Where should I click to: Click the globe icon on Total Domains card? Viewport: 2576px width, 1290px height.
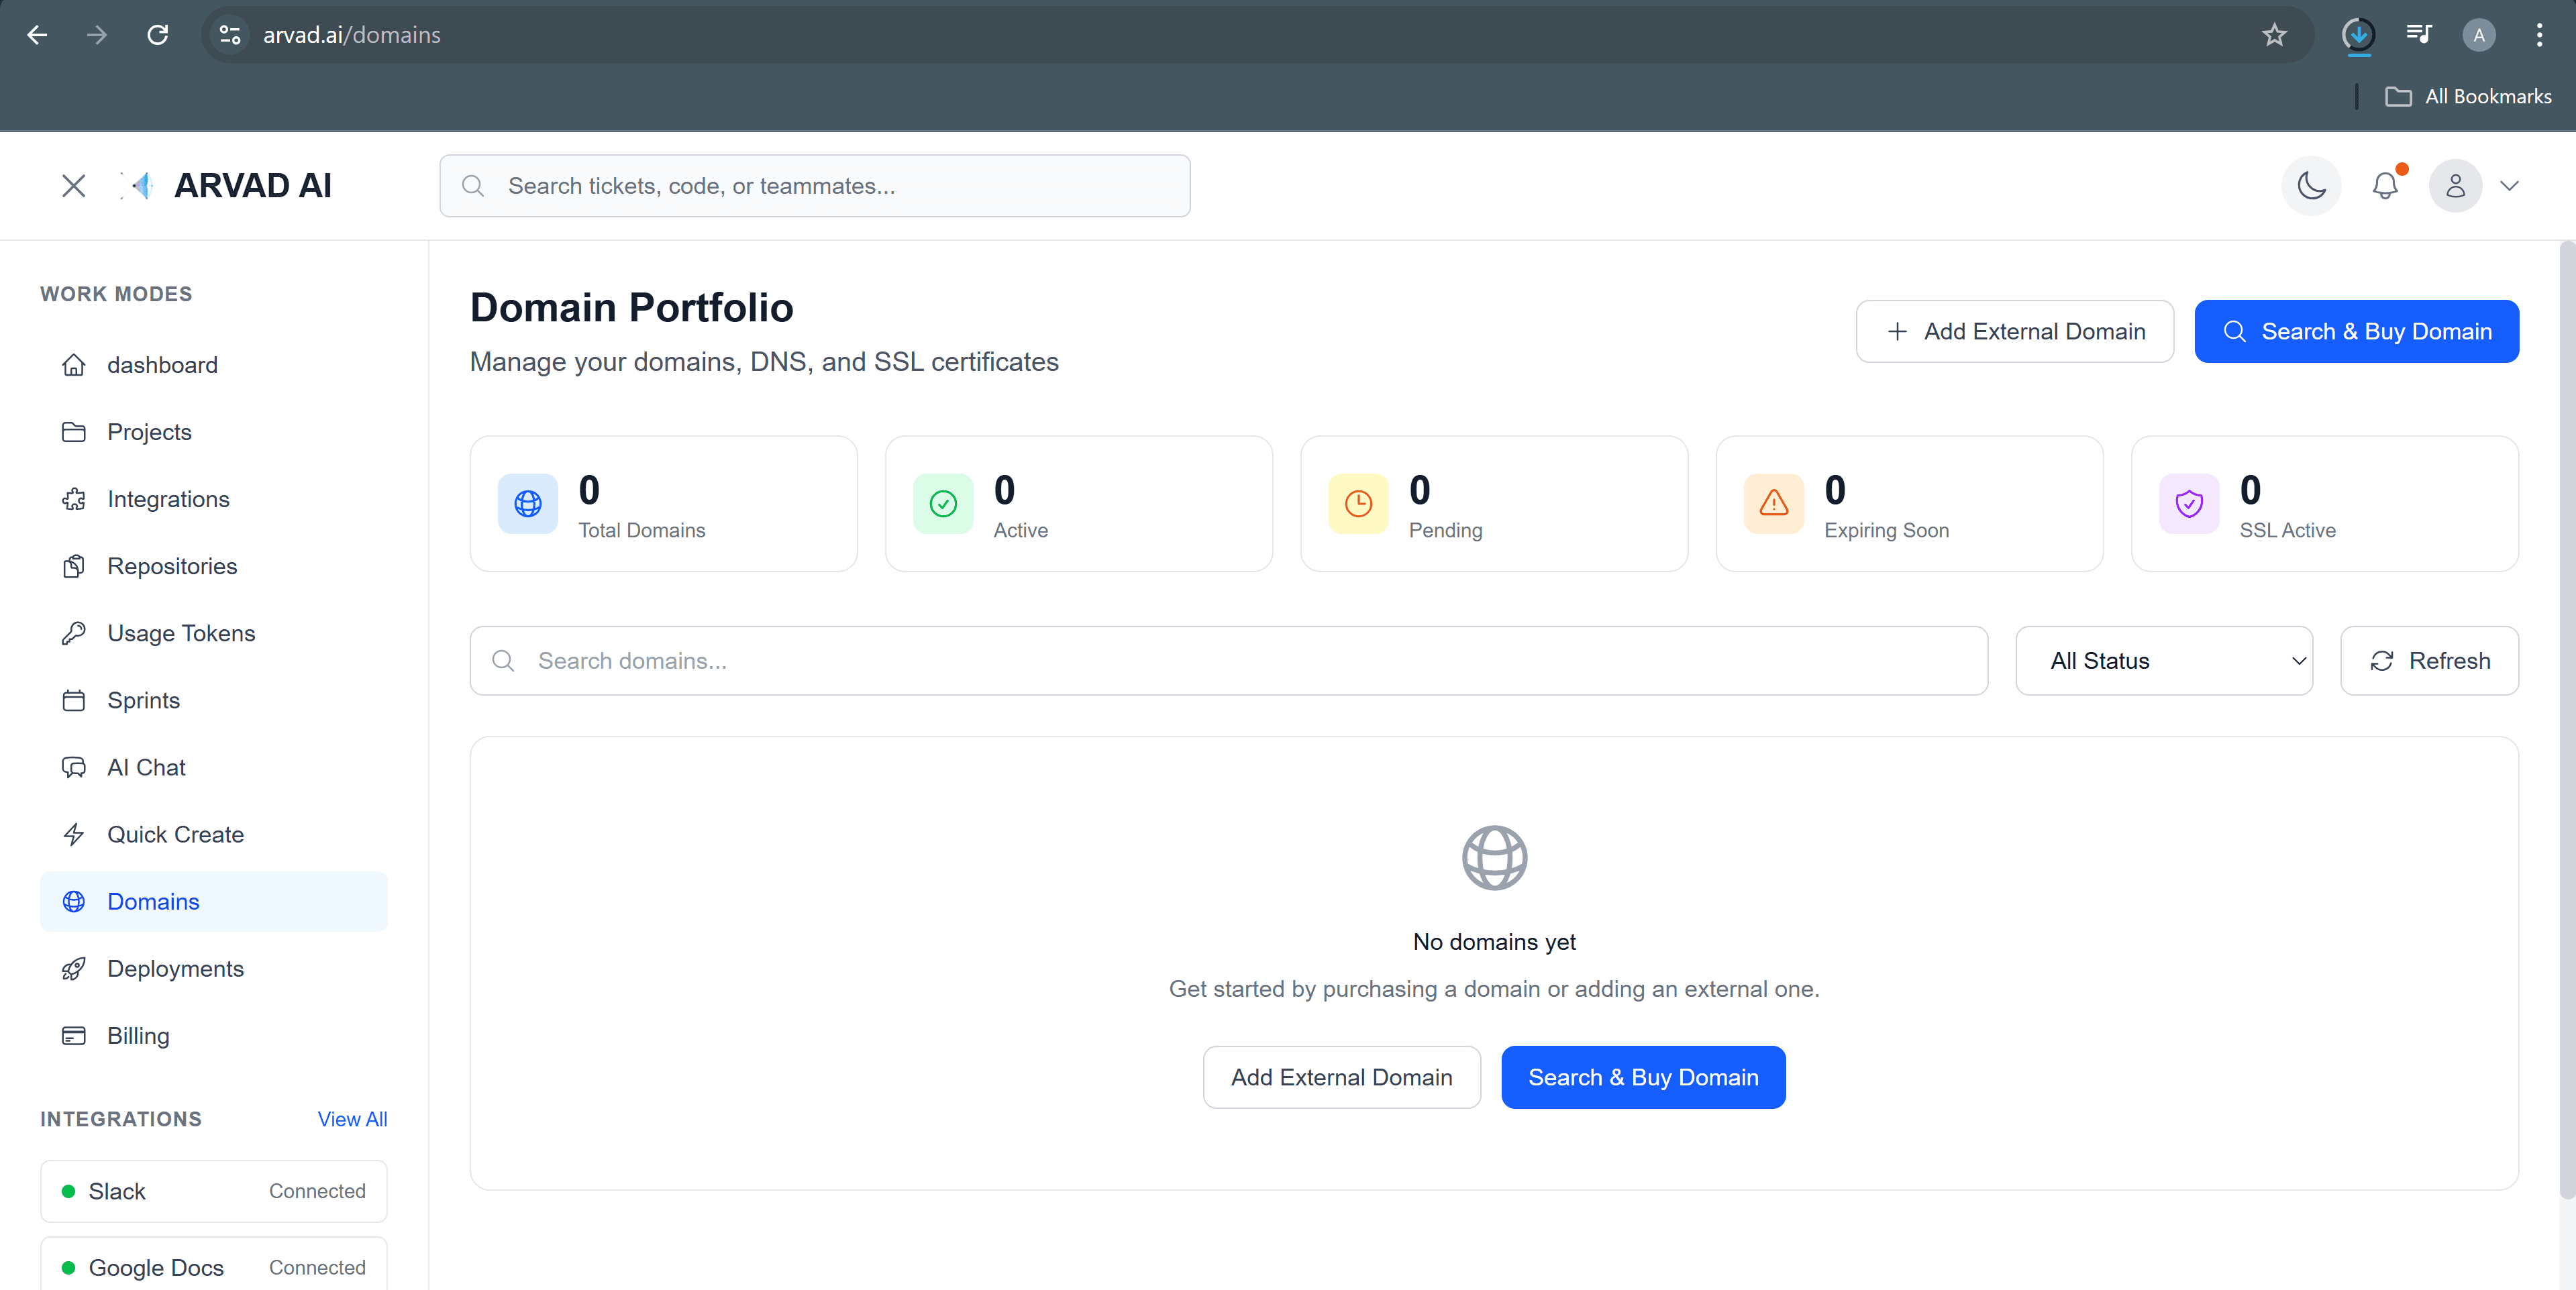pos(528,504)
